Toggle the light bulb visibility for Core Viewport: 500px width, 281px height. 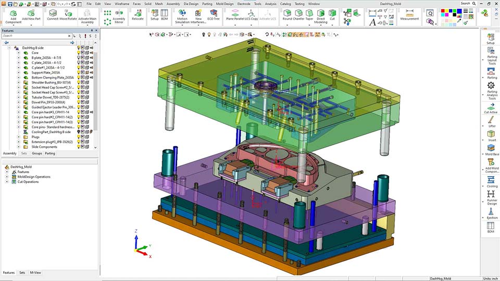point(79,53)
